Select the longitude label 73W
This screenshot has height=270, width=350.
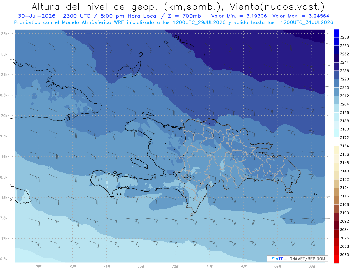141,266
